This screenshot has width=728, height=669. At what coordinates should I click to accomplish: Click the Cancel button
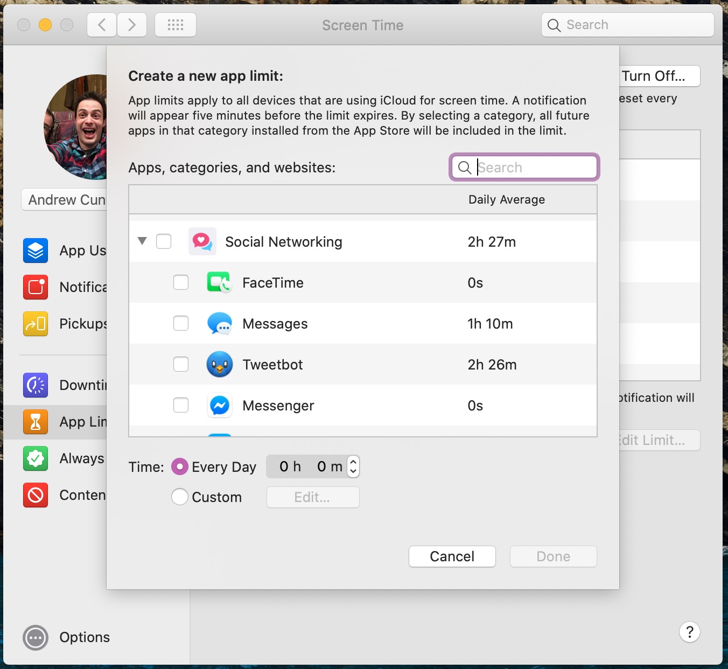tap(452, 556)
